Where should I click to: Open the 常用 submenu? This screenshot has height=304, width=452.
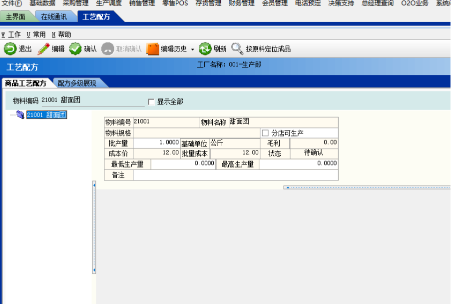click(x=36, y=34)
